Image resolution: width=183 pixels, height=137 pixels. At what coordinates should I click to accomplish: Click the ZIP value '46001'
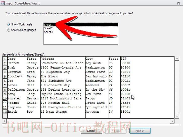tap(125, 112)
